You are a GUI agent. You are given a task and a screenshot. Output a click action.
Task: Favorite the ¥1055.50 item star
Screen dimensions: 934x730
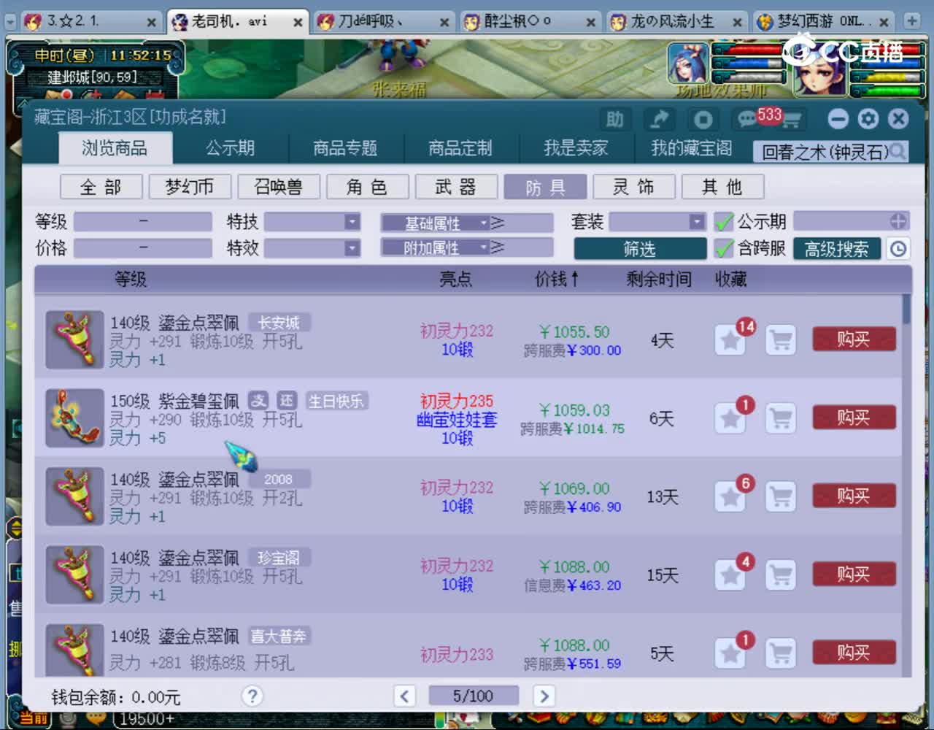[730, 340]
